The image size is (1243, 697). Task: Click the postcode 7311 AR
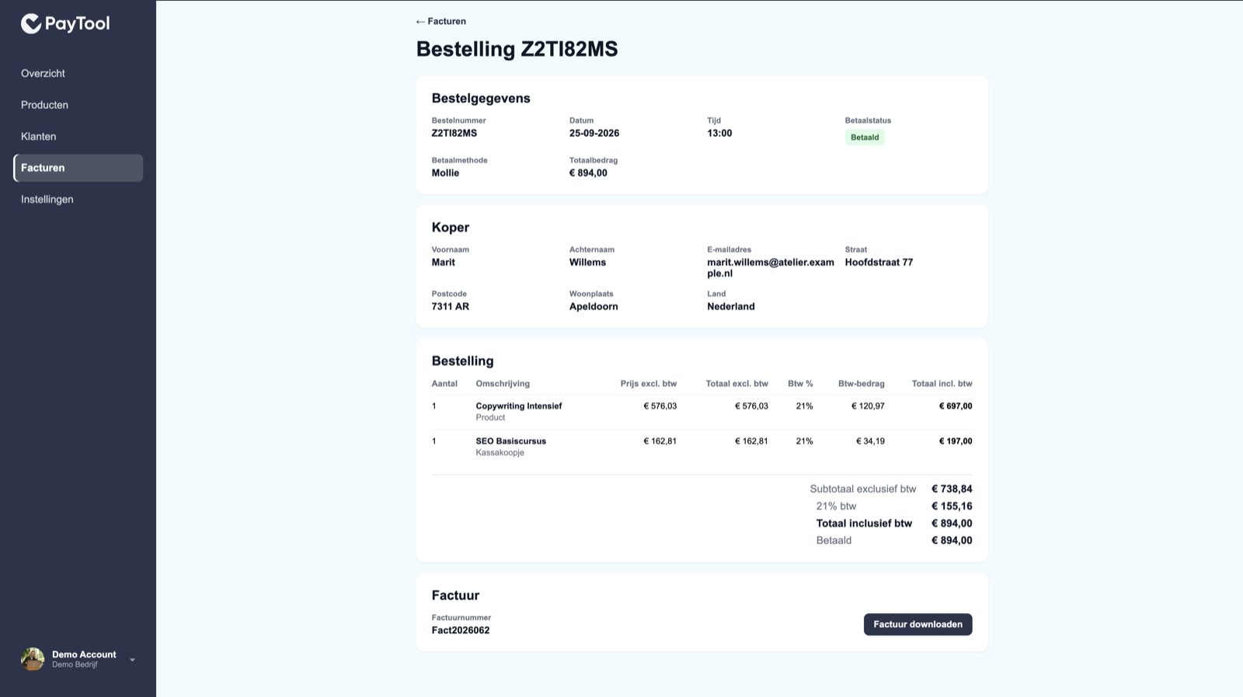coord(451,306)
